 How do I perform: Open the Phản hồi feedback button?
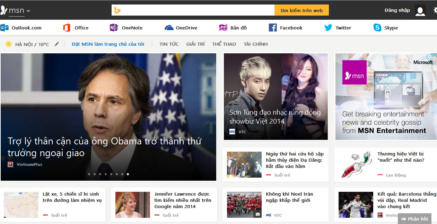pos(414,219)
